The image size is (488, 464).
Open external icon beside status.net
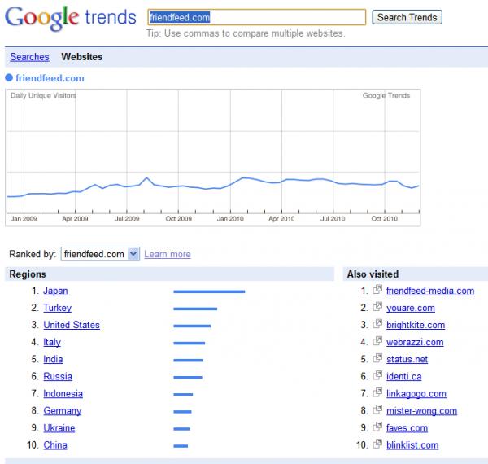377,358
